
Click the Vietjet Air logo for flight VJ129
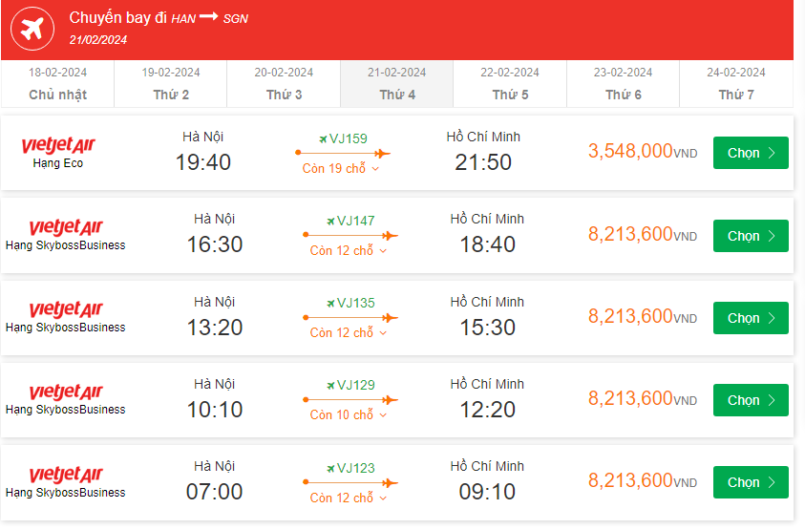point(65,392)
